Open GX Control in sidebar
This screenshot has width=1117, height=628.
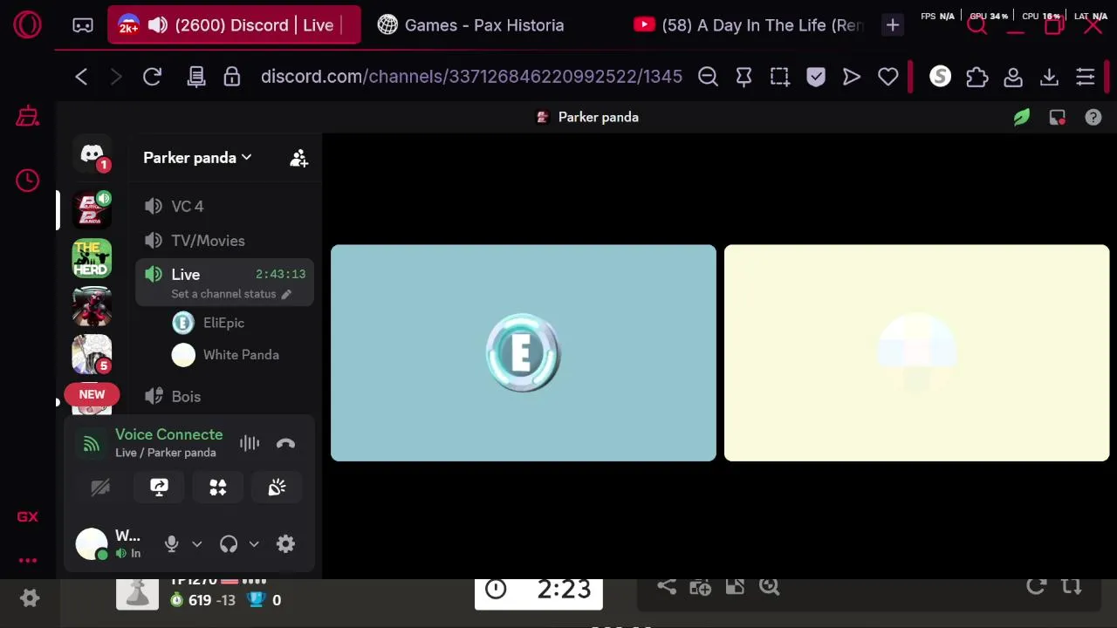point(27,116)
